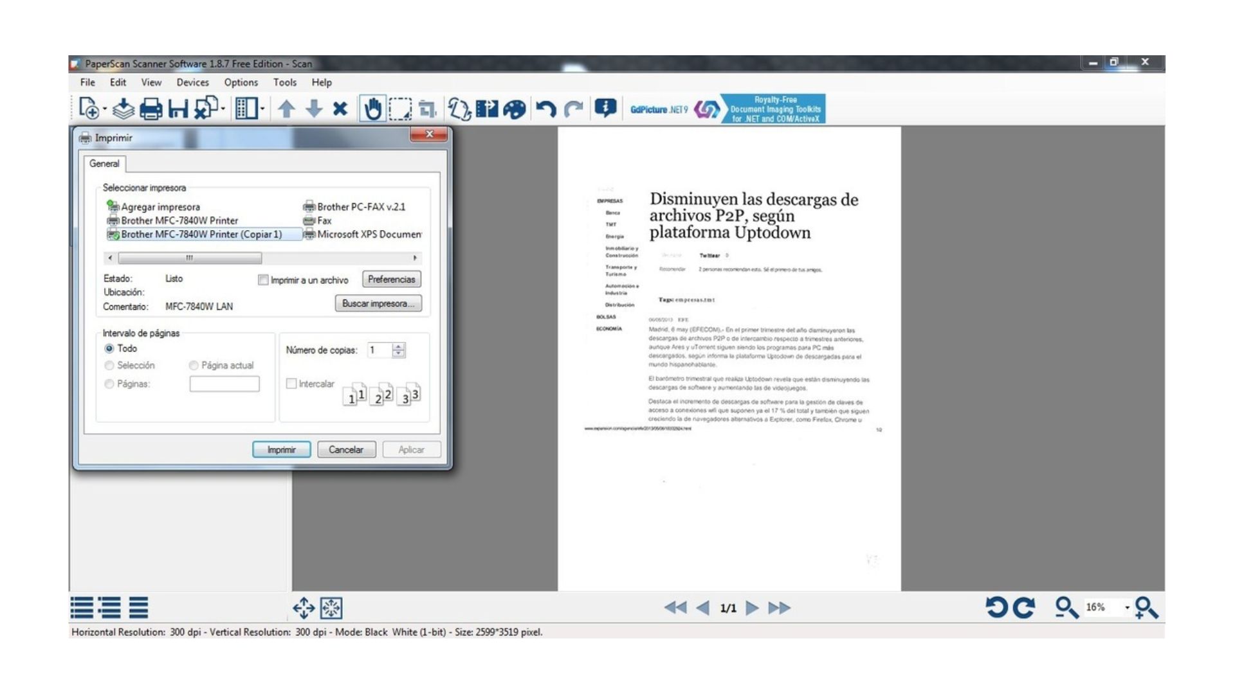Click the Número de copias field

[x=380, y=350]
